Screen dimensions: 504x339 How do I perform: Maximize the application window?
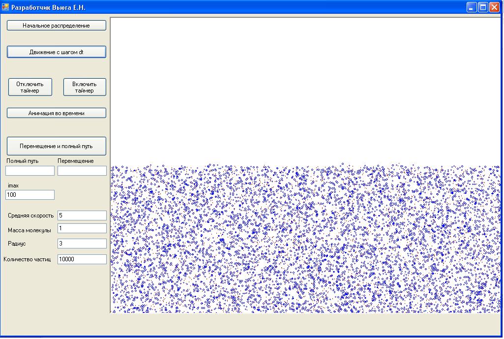click(483, 7)
